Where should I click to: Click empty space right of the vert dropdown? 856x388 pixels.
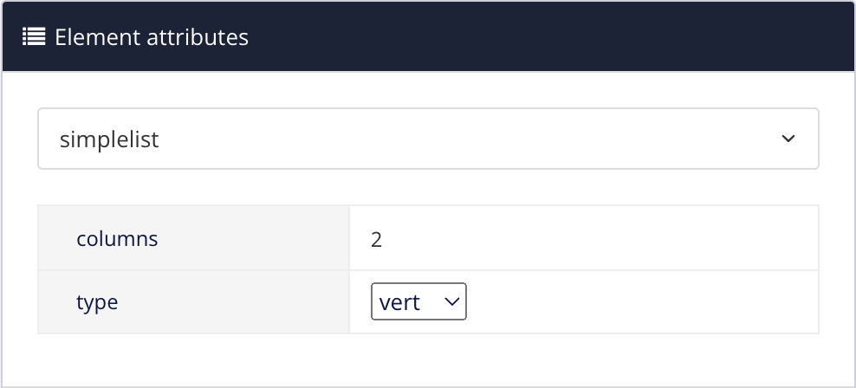pos(641,302)
